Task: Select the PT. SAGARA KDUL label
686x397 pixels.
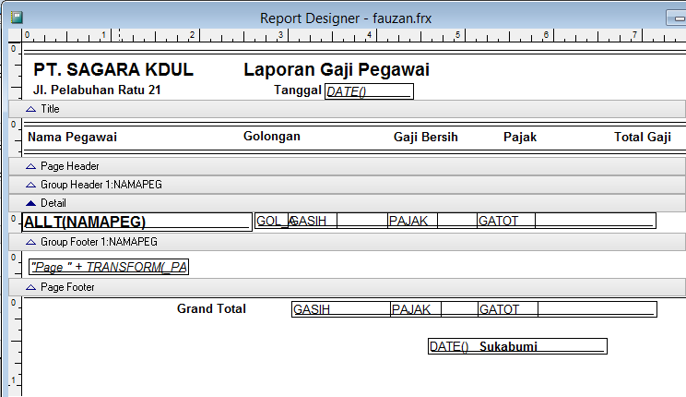Action: (113, 69)
